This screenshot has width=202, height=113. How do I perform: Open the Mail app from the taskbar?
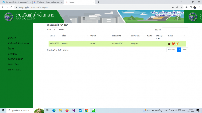(x=80, y=110)
